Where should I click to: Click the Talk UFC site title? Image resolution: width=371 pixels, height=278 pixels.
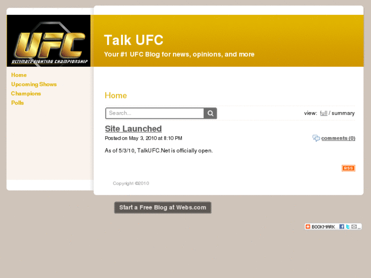[134, 40]
